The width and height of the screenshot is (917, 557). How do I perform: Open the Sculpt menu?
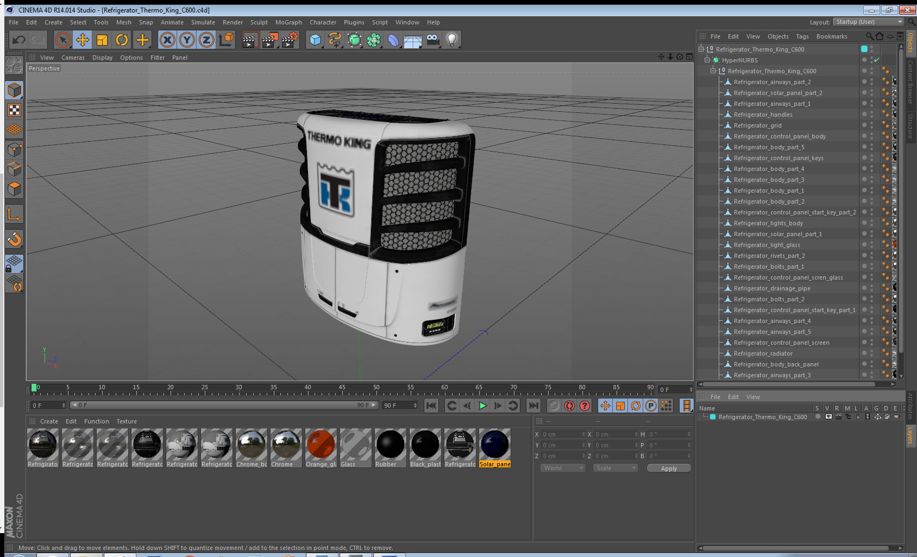[x=259, y=22]
